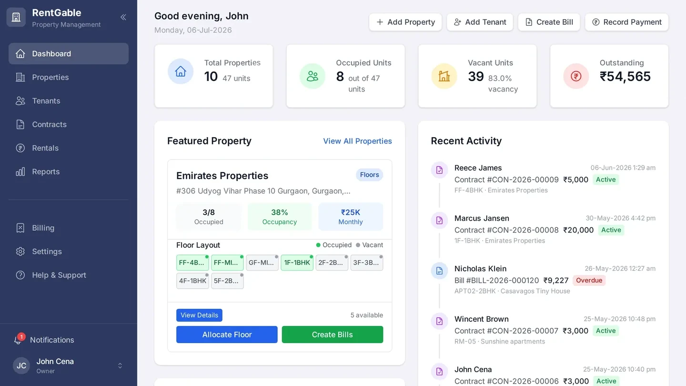This screenshot has width=686, height=386.
Task: Select the 4F-1BHK floor unit chip
Action: [x=192, y=281]
